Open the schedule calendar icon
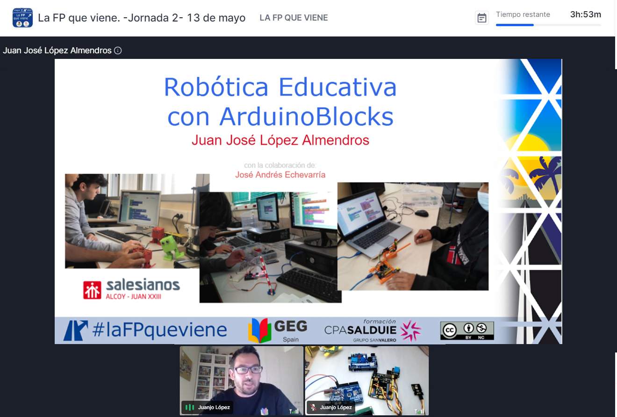The width and height of the screenshot is (617, 417). click(x=481, y=18)
